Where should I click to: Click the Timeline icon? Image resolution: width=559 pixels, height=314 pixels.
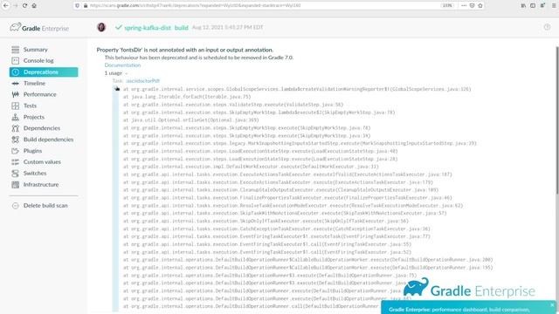click(16, 84)
